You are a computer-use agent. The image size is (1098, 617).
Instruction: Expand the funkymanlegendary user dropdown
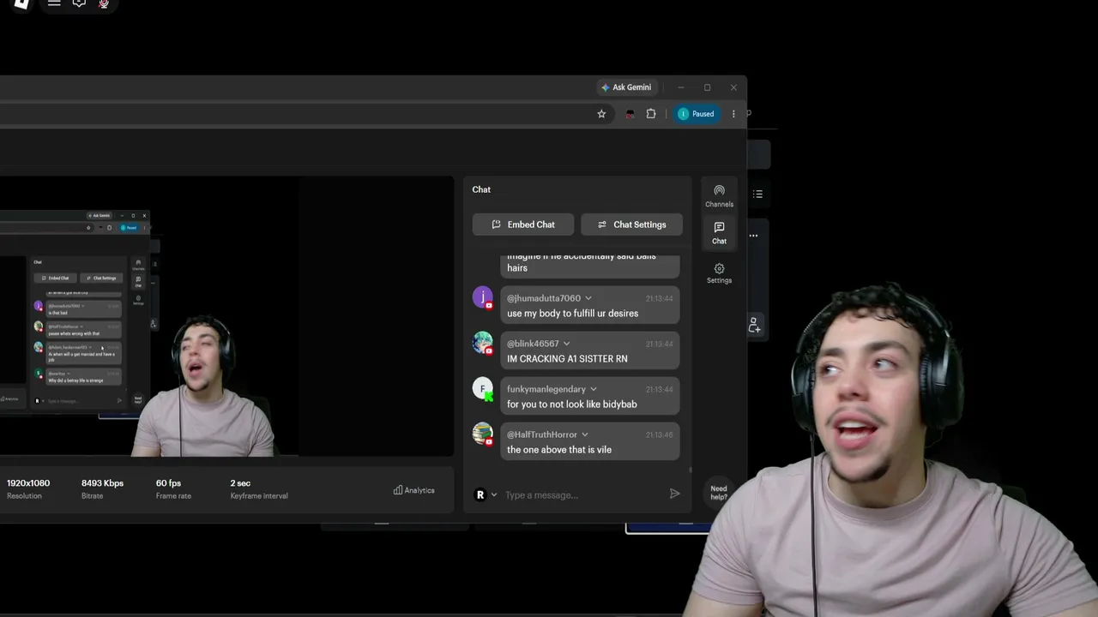point(593,389)
